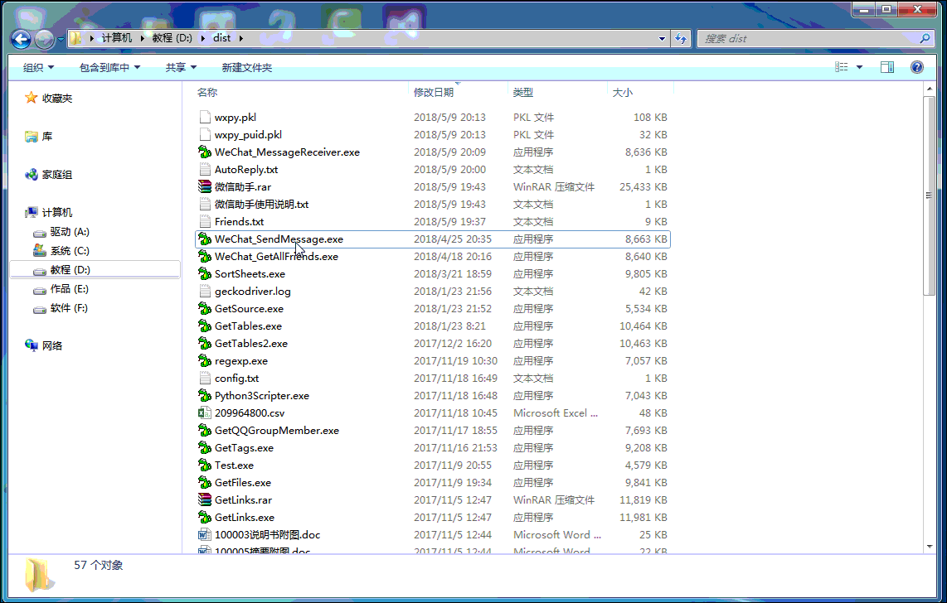
Task: Click the Back navigation arrow button
Action: [x=21, y=39]
